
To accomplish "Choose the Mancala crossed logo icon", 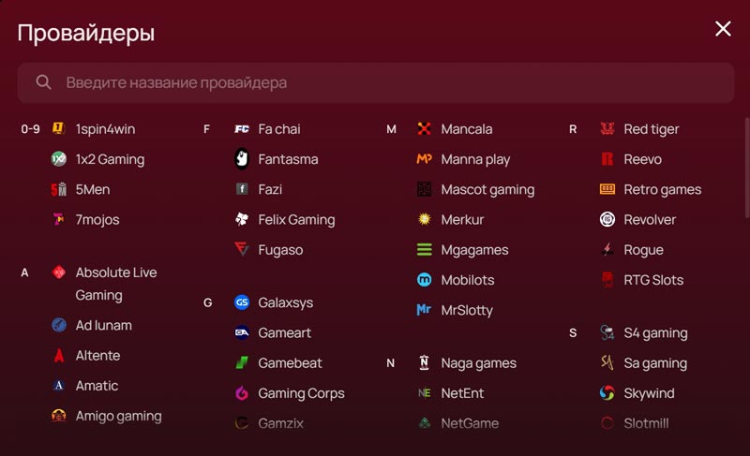I will (x=424, y=129).
